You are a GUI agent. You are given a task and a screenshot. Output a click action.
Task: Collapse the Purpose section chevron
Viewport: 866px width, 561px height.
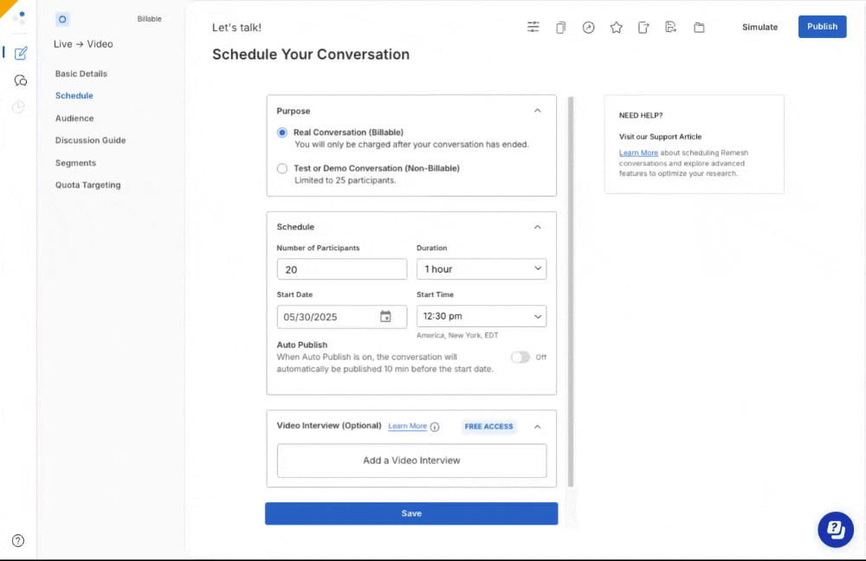coord(538,111)
